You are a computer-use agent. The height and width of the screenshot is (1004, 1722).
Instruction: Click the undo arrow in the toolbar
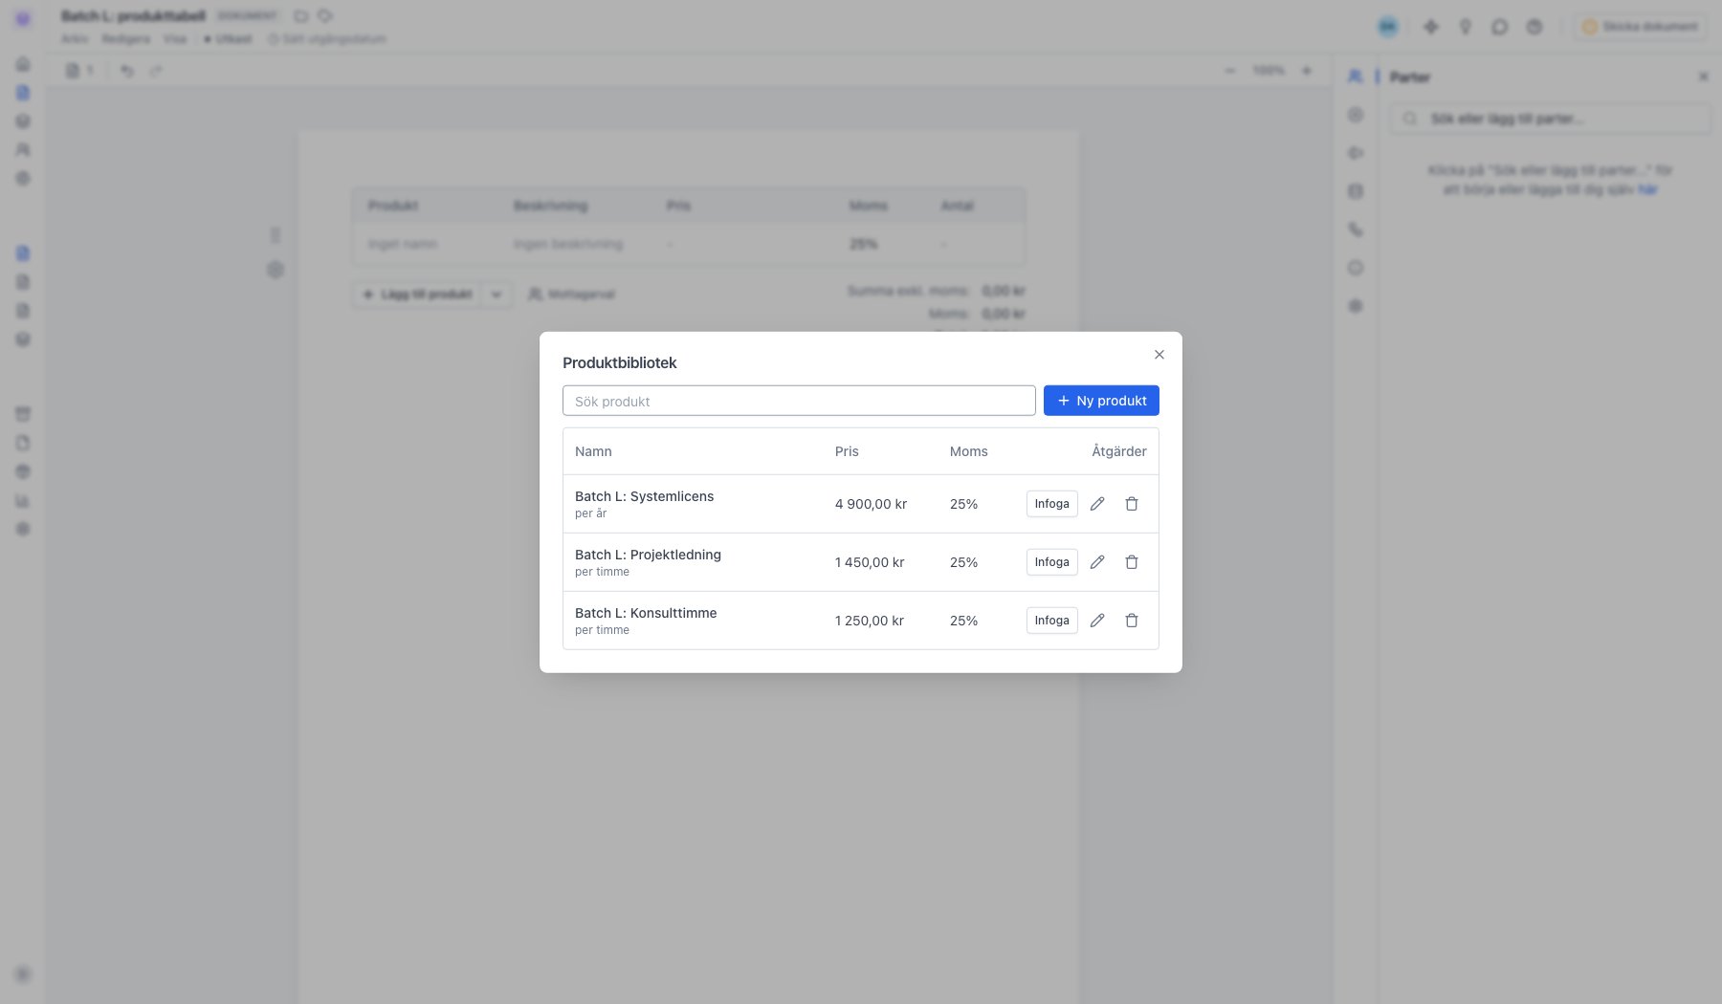click(x=127, y=71)
